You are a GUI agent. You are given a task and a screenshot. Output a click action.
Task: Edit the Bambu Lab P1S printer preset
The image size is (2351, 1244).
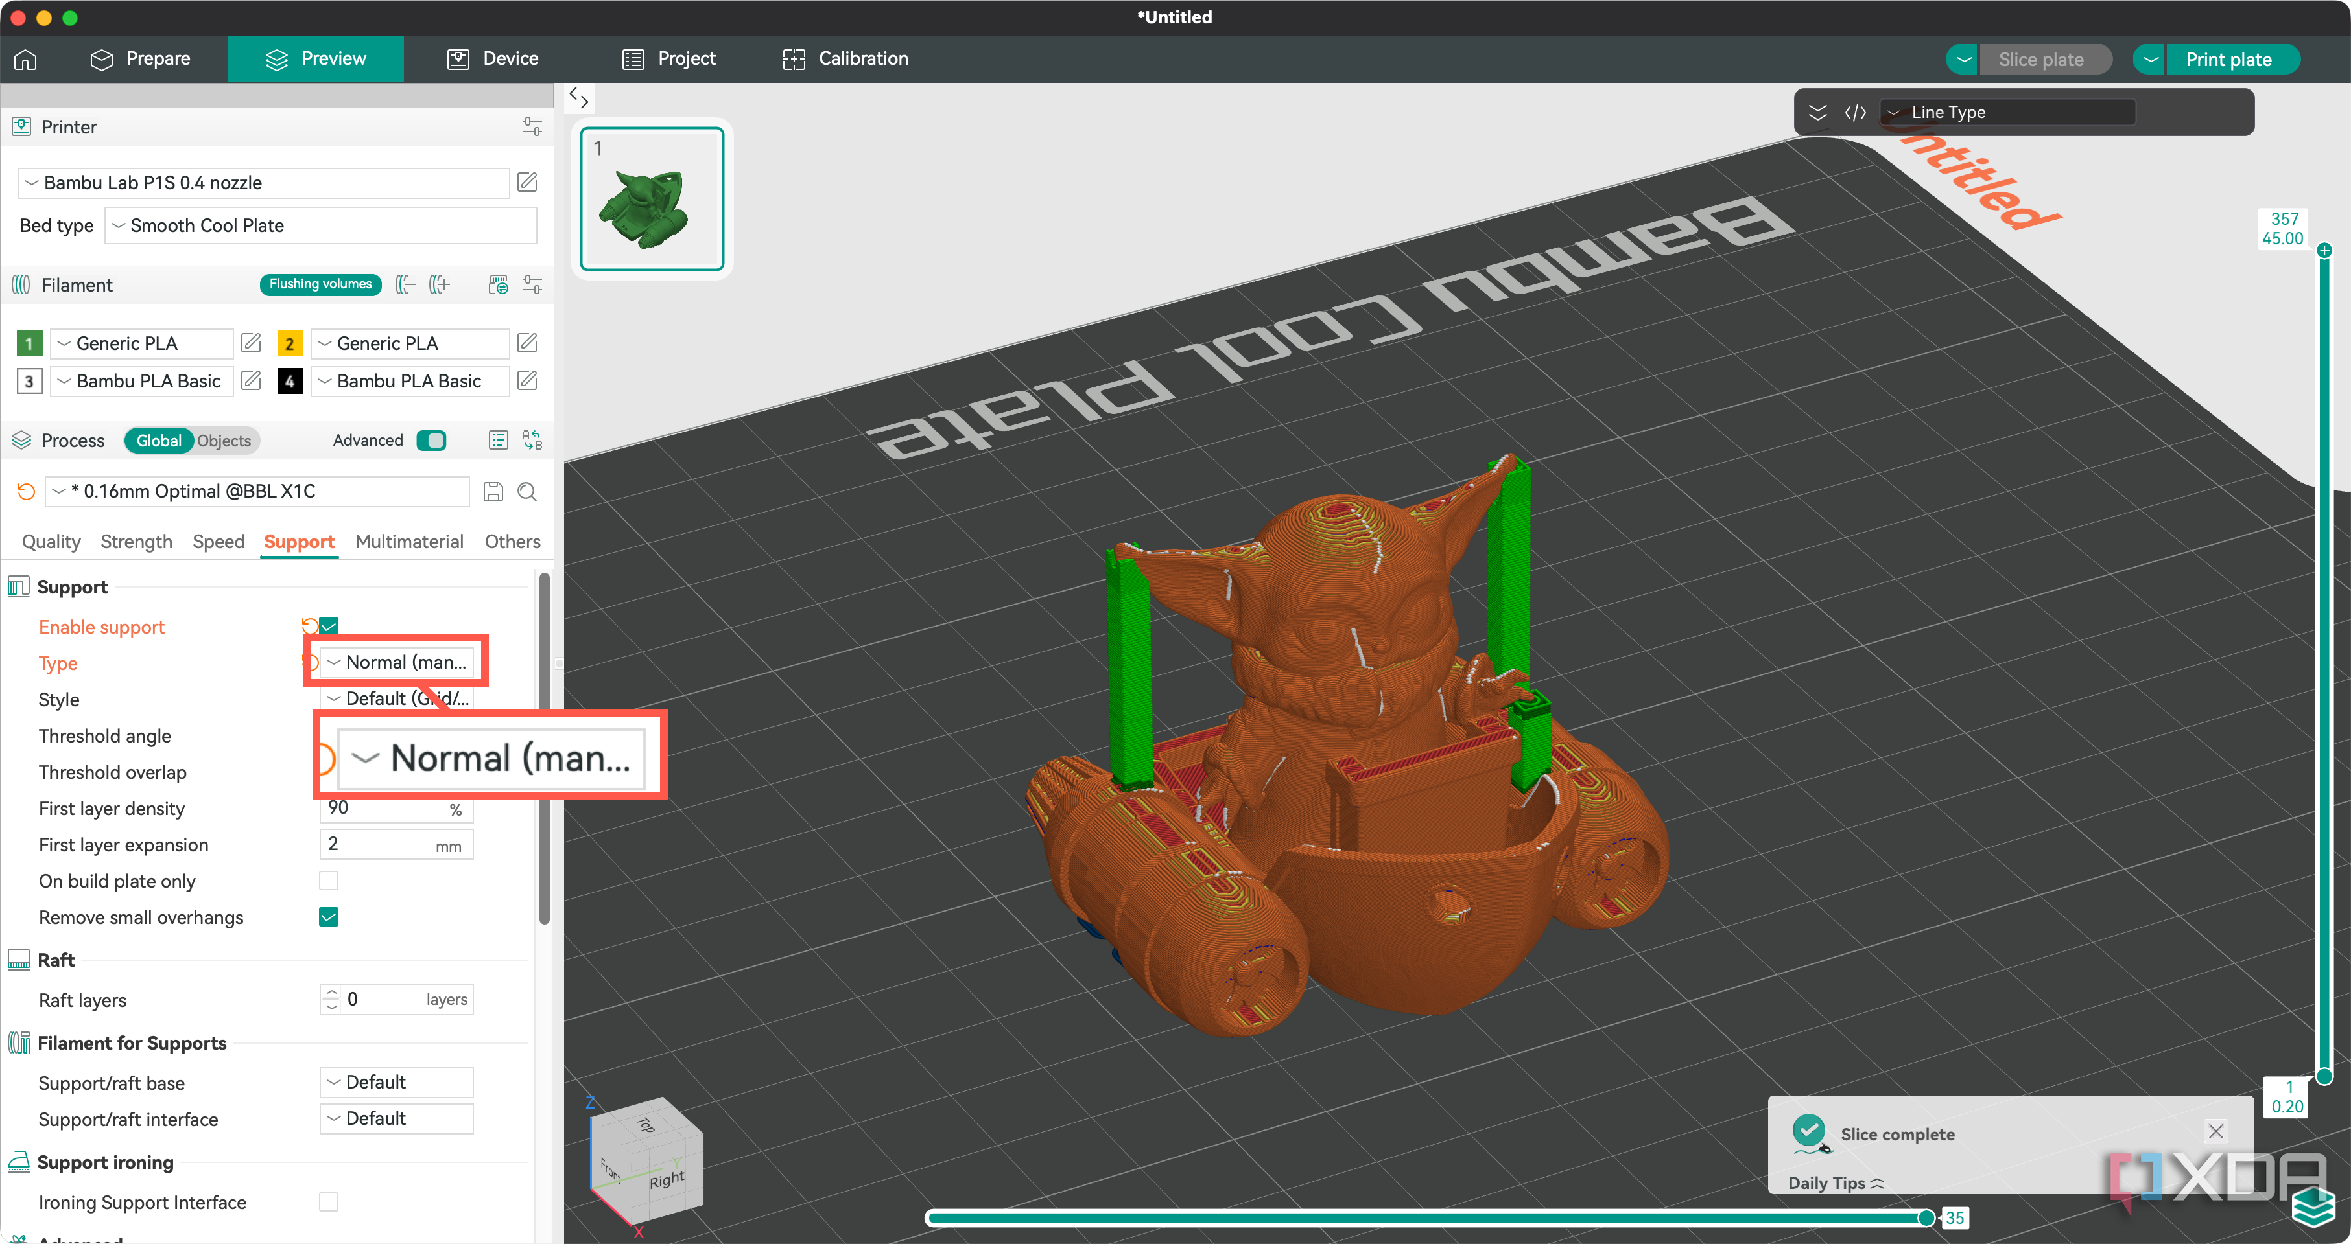coord(528,183)
